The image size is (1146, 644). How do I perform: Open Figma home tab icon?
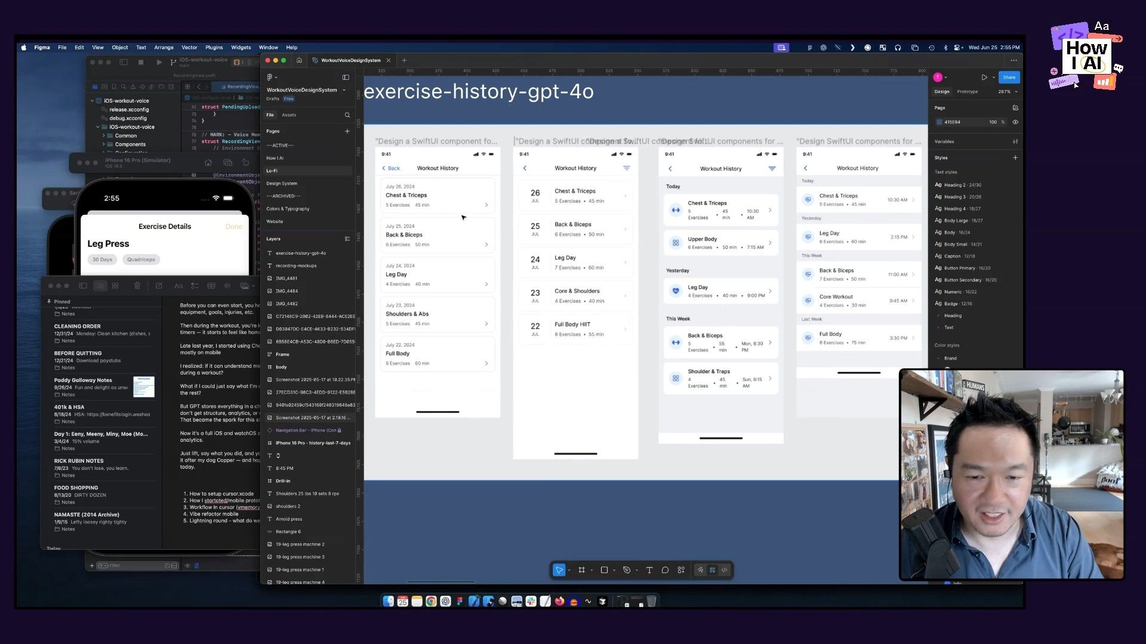point(299,60)
